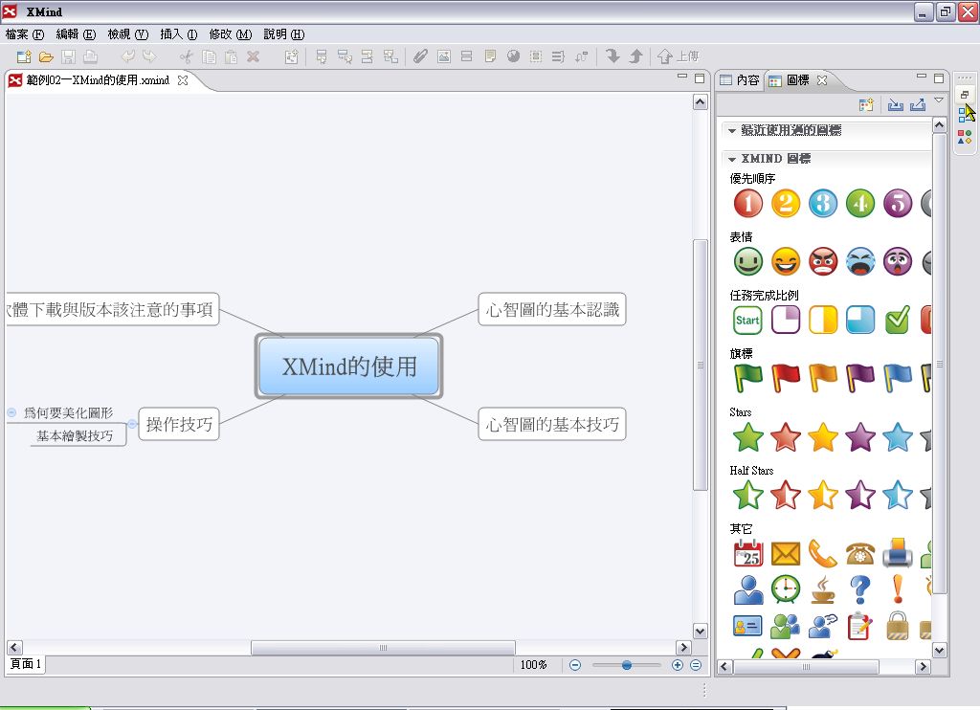This screenshot has width=980, height=710.
Task: Select the green flag marker
Action: tap(748, 378)
